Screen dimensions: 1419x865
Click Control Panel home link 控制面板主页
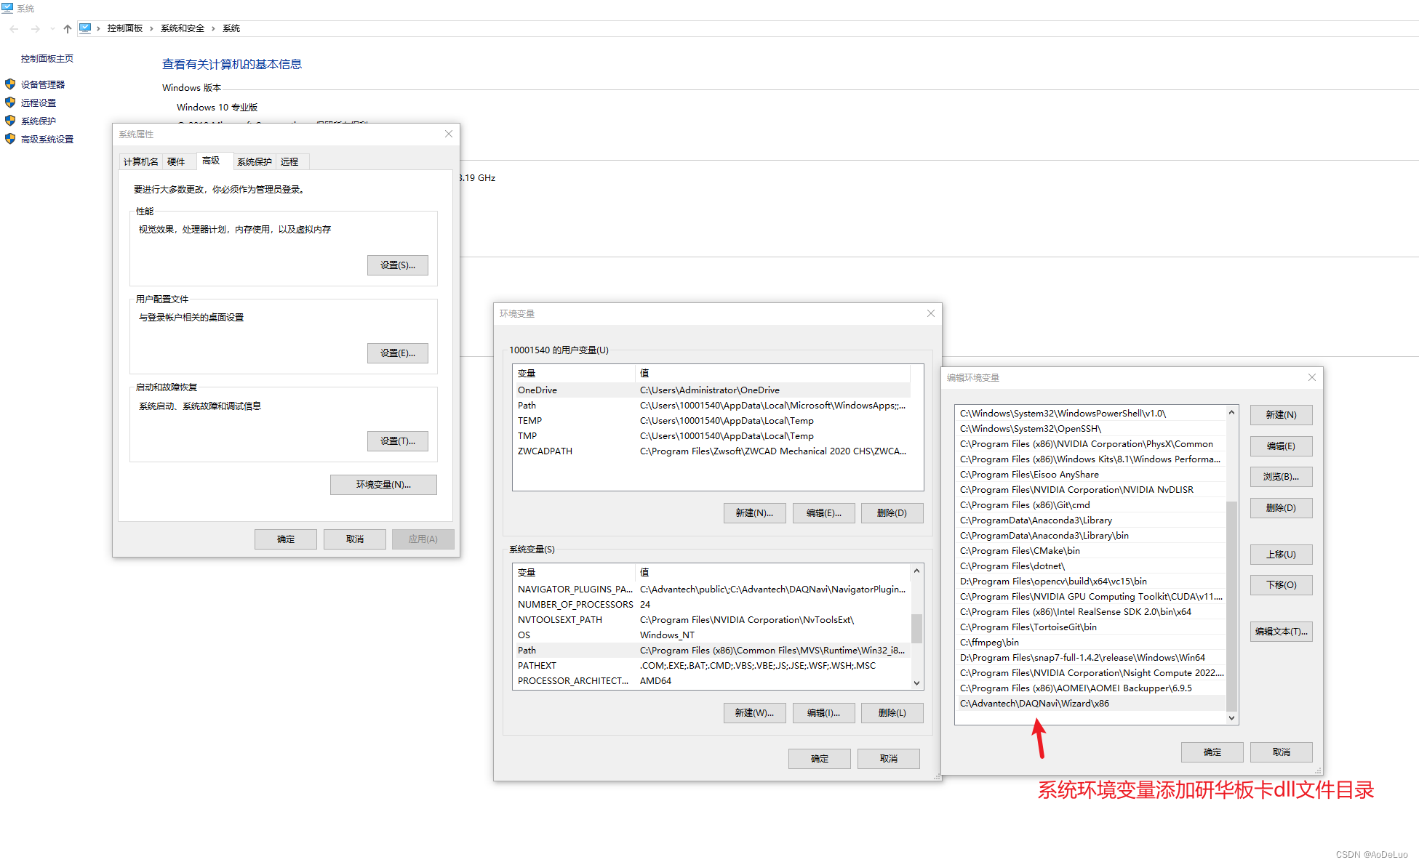(x=47, y=58)
